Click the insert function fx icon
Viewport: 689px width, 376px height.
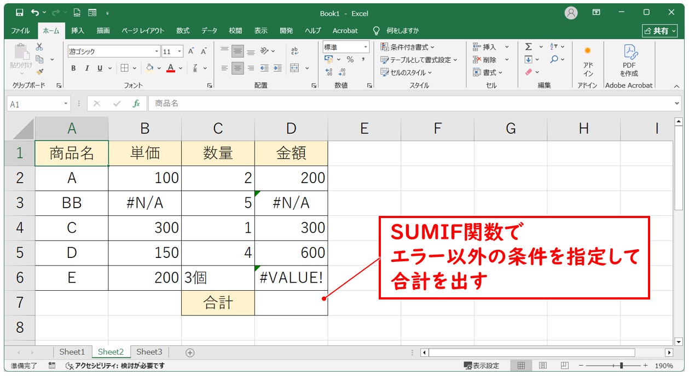coord(136,103)
